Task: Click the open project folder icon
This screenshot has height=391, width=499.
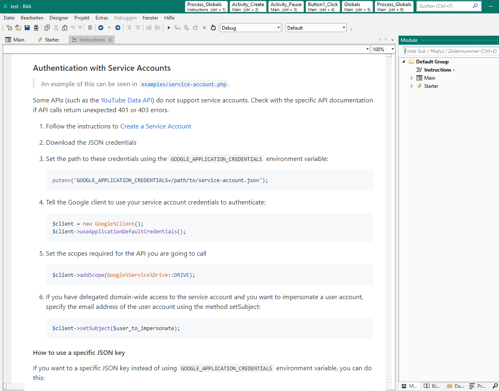Action: [18, 28]
